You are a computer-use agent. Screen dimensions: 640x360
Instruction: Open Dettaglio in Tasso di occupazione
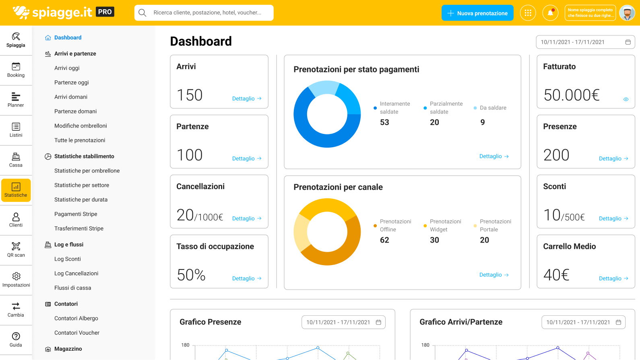coord(247,279)
